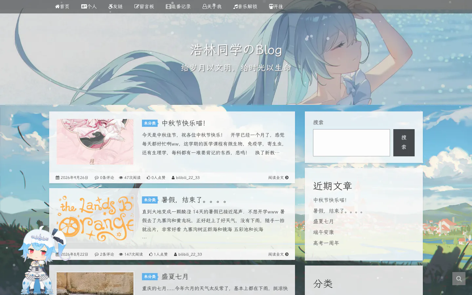This screenshot has height=295, width=472.
Task: Open the 暑假，结束了 post title
Action: point(194,200)
